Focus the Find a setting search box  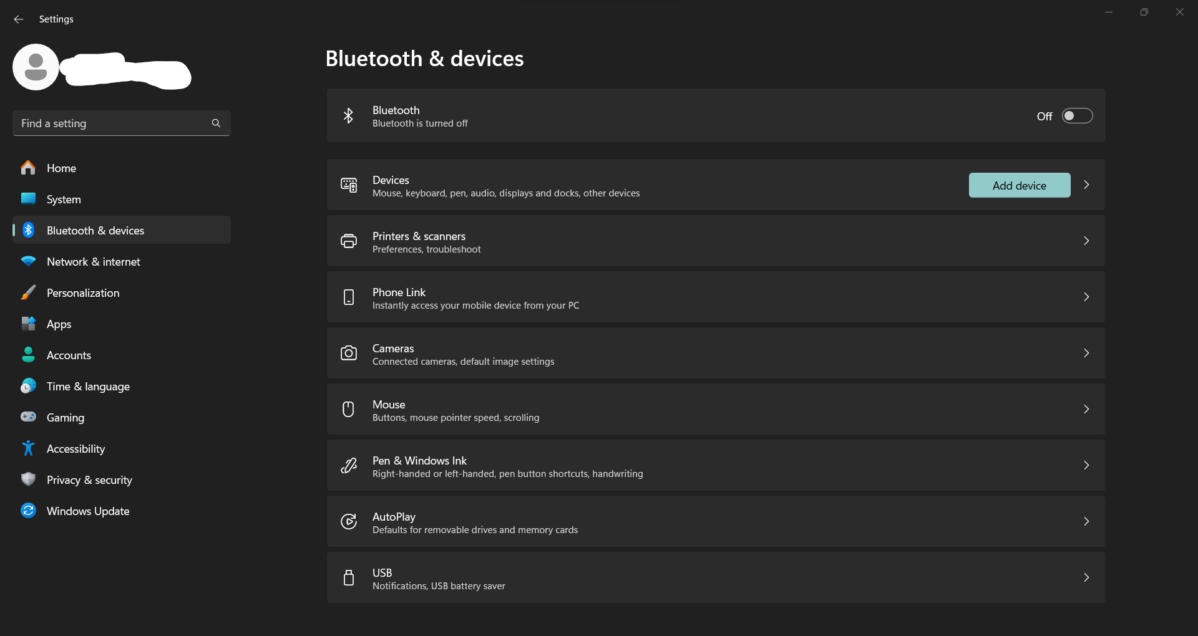coord(122,123)
